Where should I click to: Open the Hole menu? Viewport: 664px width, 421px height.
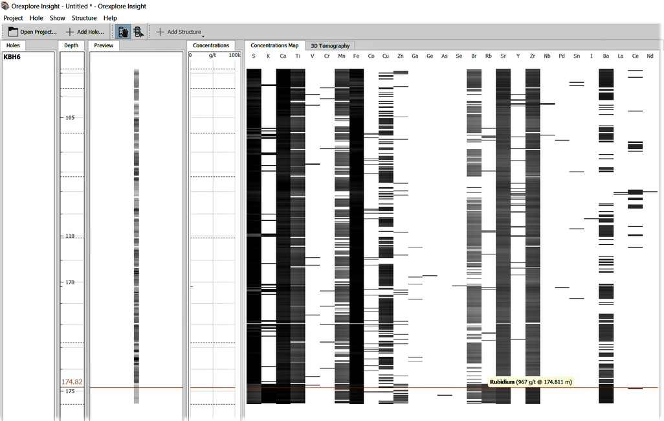tap(36, 17)
